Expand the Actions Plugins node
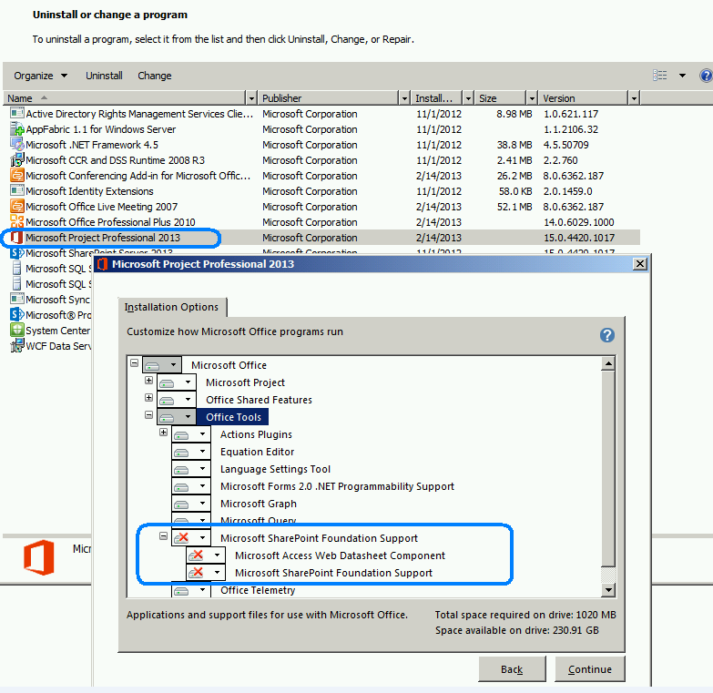713x693 pixels. (x=163, y=432)
